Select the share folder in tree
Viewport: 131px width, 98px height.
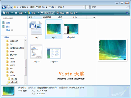pos(11,65)
